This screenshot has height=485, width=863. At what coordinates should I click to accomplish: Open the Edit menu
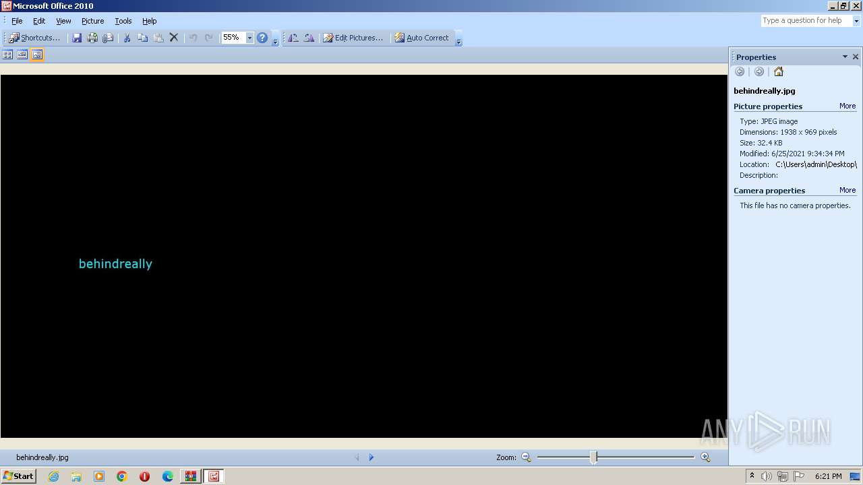[39, 21]
